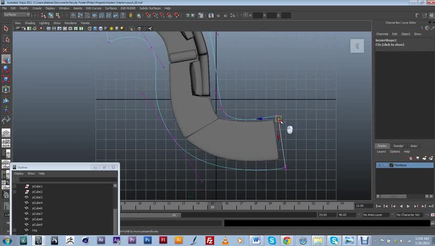Screen dimensions: 435x246
Task: Switch to the Rotate tool
Action: tap(6, 69)
